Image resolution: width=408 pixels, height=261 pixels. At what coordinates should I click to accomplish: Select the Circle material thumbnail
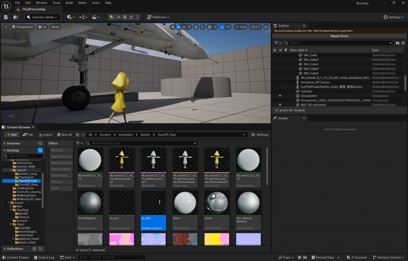(217, 203)
